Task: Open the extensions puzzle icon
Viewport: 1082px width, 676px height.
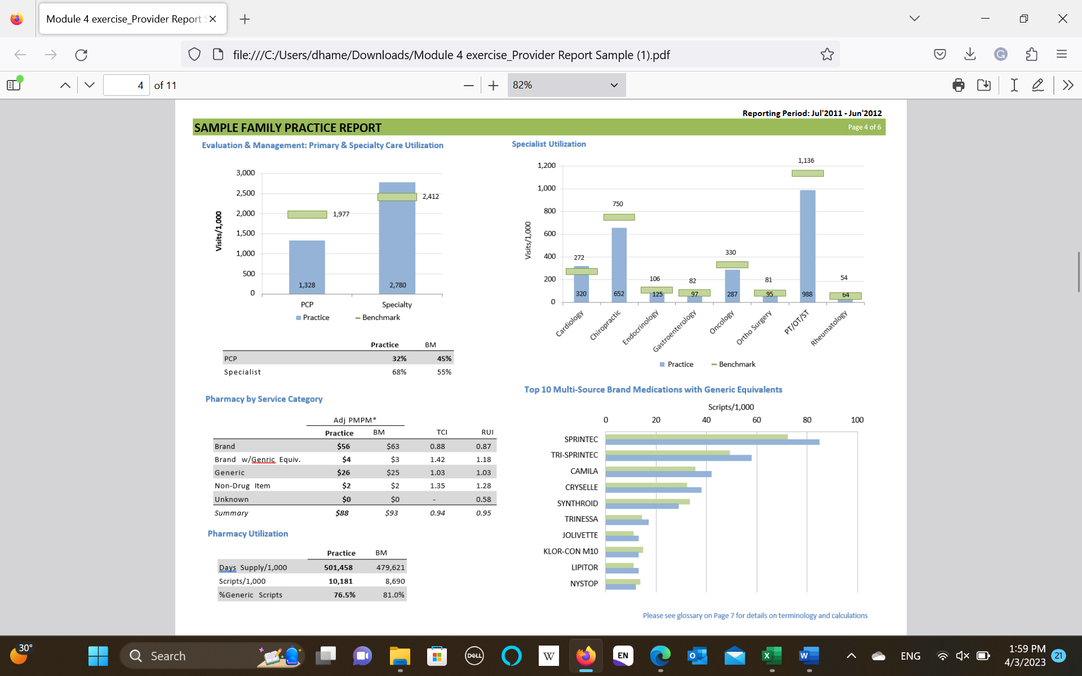Action: coord(1032,54)
